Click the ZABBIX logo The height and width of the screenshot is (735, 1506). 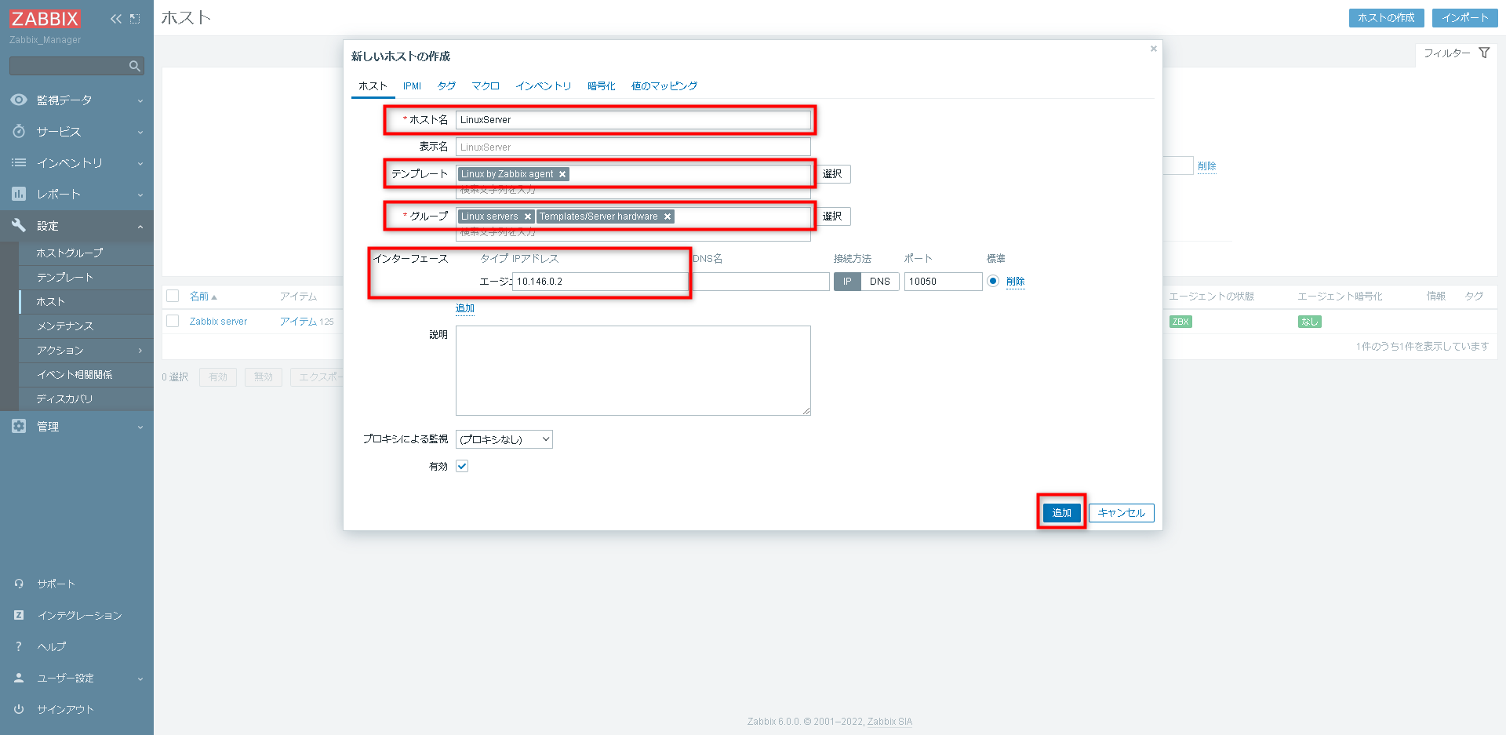point(45,19)
